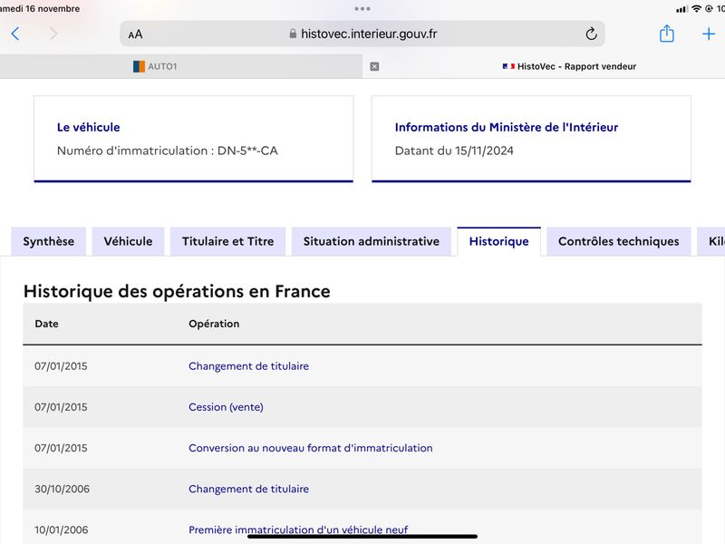
Task: Add a new tab with the plus icon
Action: point(709,34)
